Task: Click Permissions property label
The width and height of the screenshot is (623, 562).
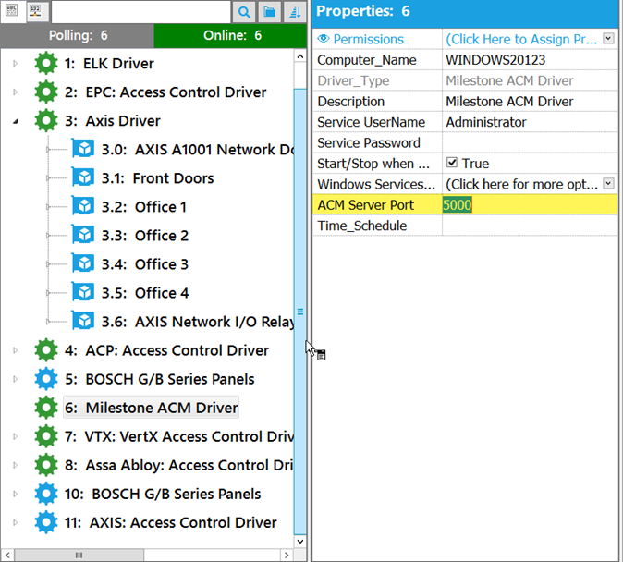Action: click(x=368, y=39)
